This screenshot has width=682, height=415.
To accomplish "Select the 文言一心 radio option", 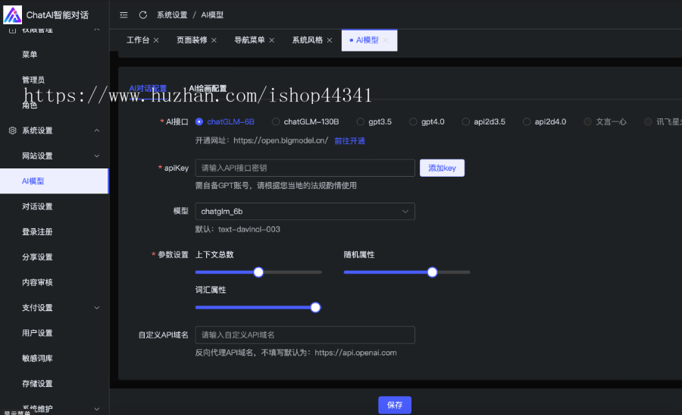I will click(x=587, y=122).
